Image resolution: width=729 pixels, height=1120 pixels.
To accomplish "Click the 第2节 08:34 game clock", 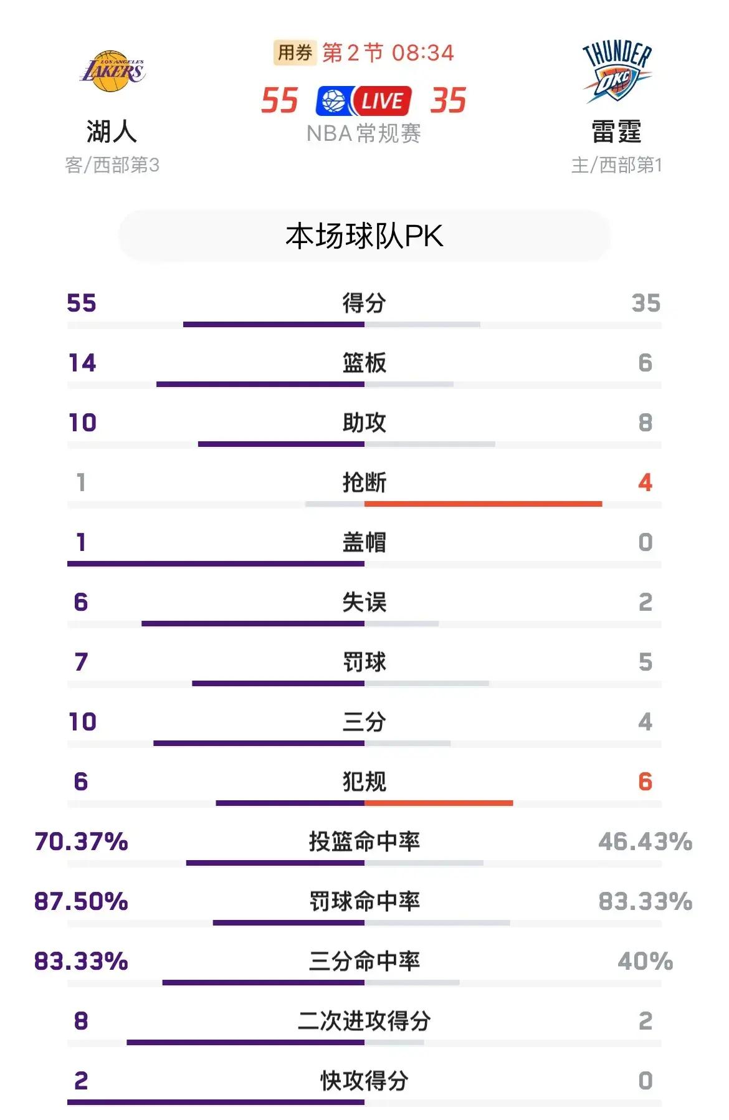I will click(386, 53).
